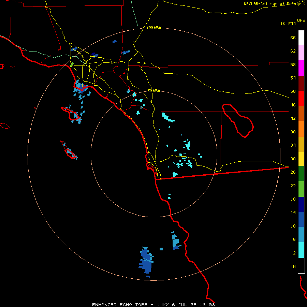Click the 'TH' threshold label
307x307 pixels.
point(293,266)
